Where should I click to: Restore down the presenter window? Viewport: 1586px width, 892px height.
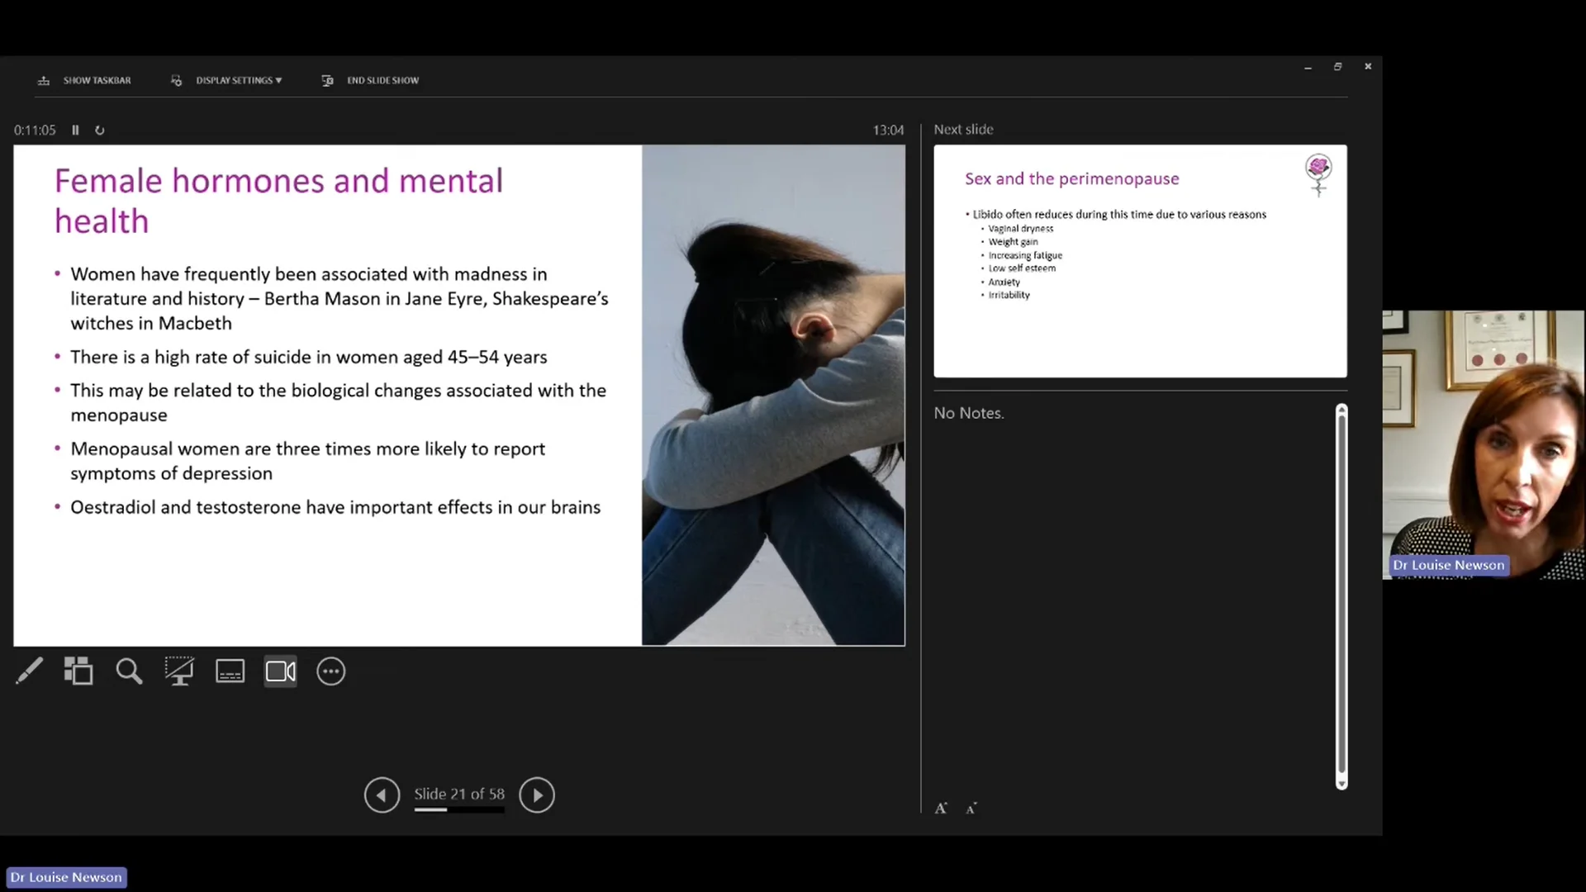tap(1337, 67)
